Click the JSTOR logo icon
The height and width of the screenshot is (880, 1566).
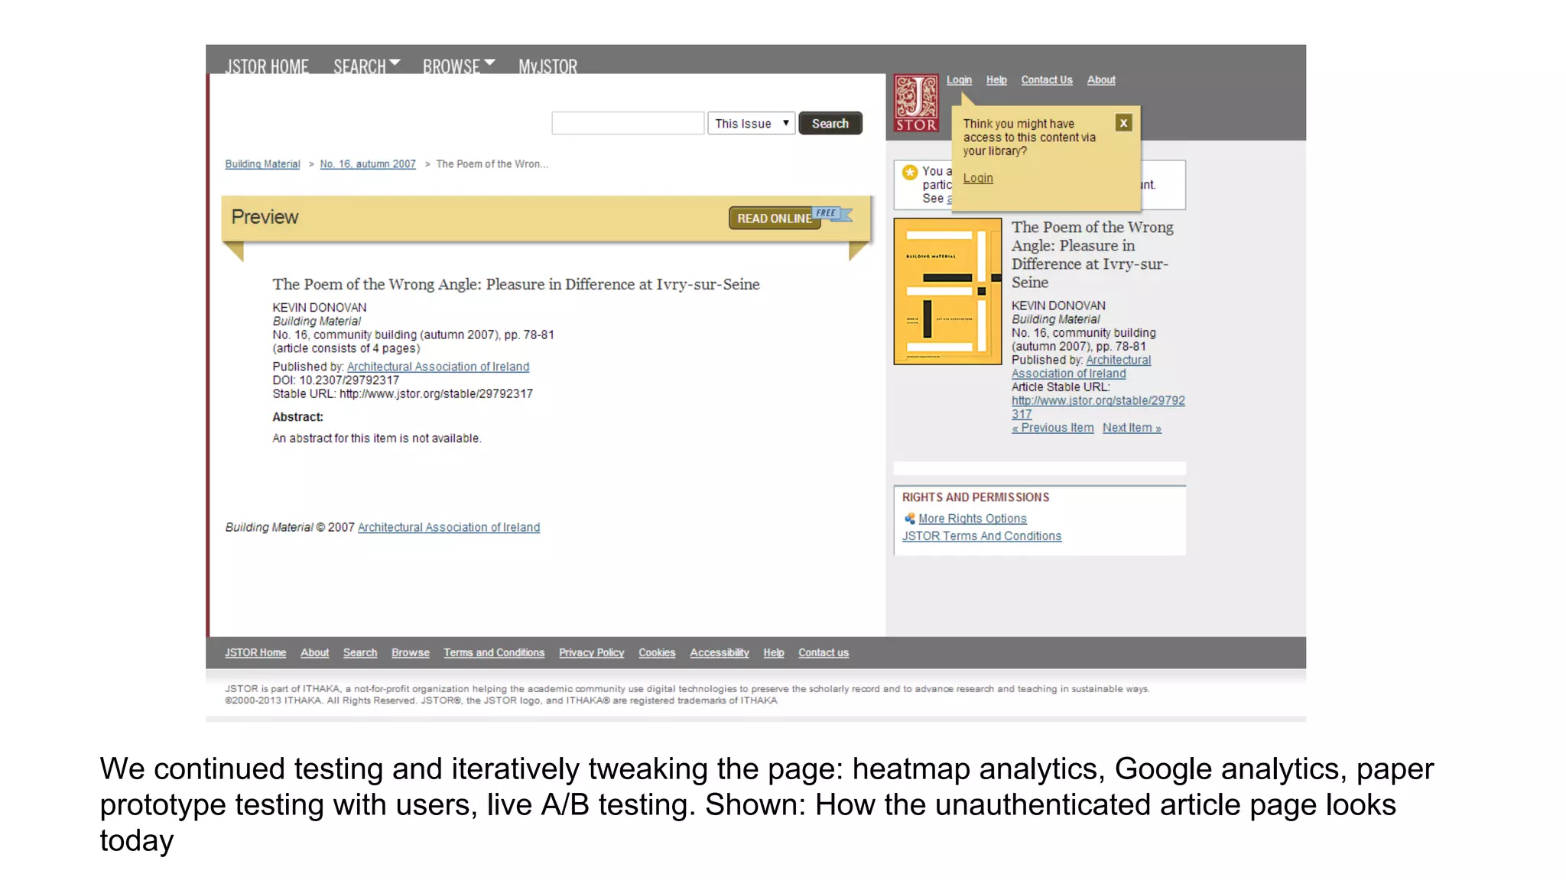click(x=916, y=103)
